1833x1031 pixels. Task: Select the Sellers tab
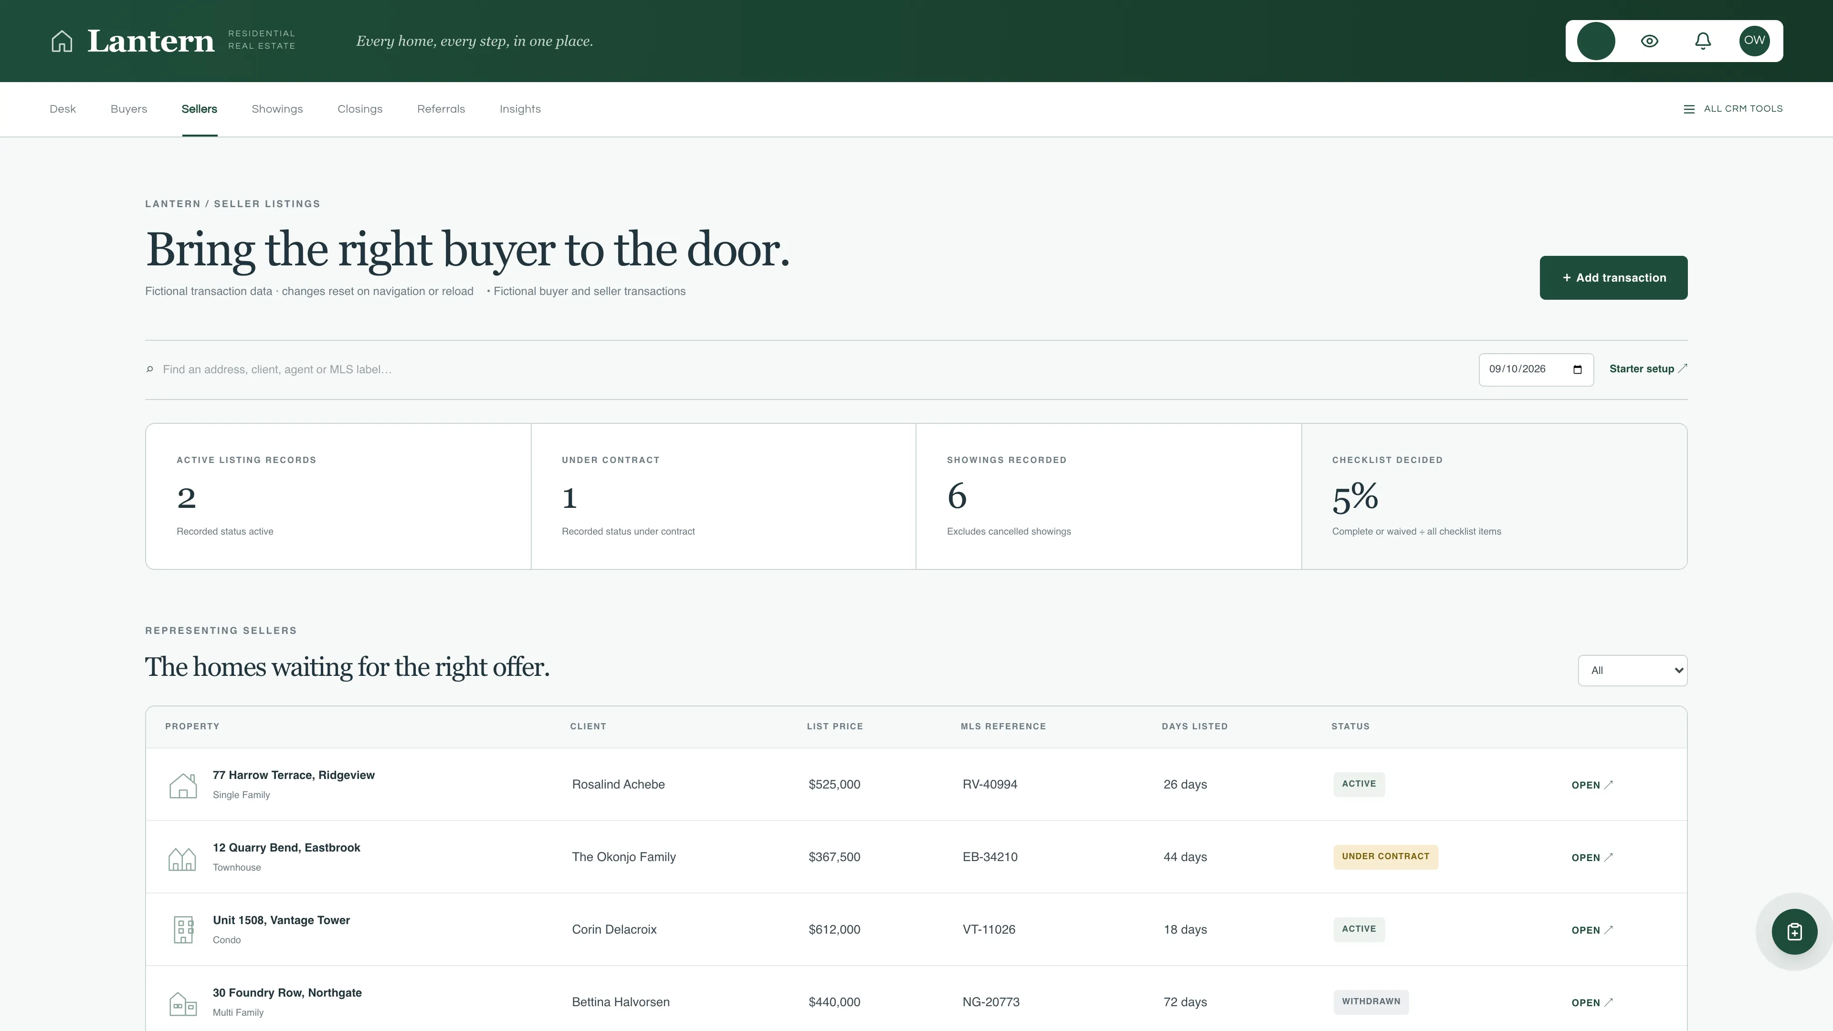(x=199, y=109)
